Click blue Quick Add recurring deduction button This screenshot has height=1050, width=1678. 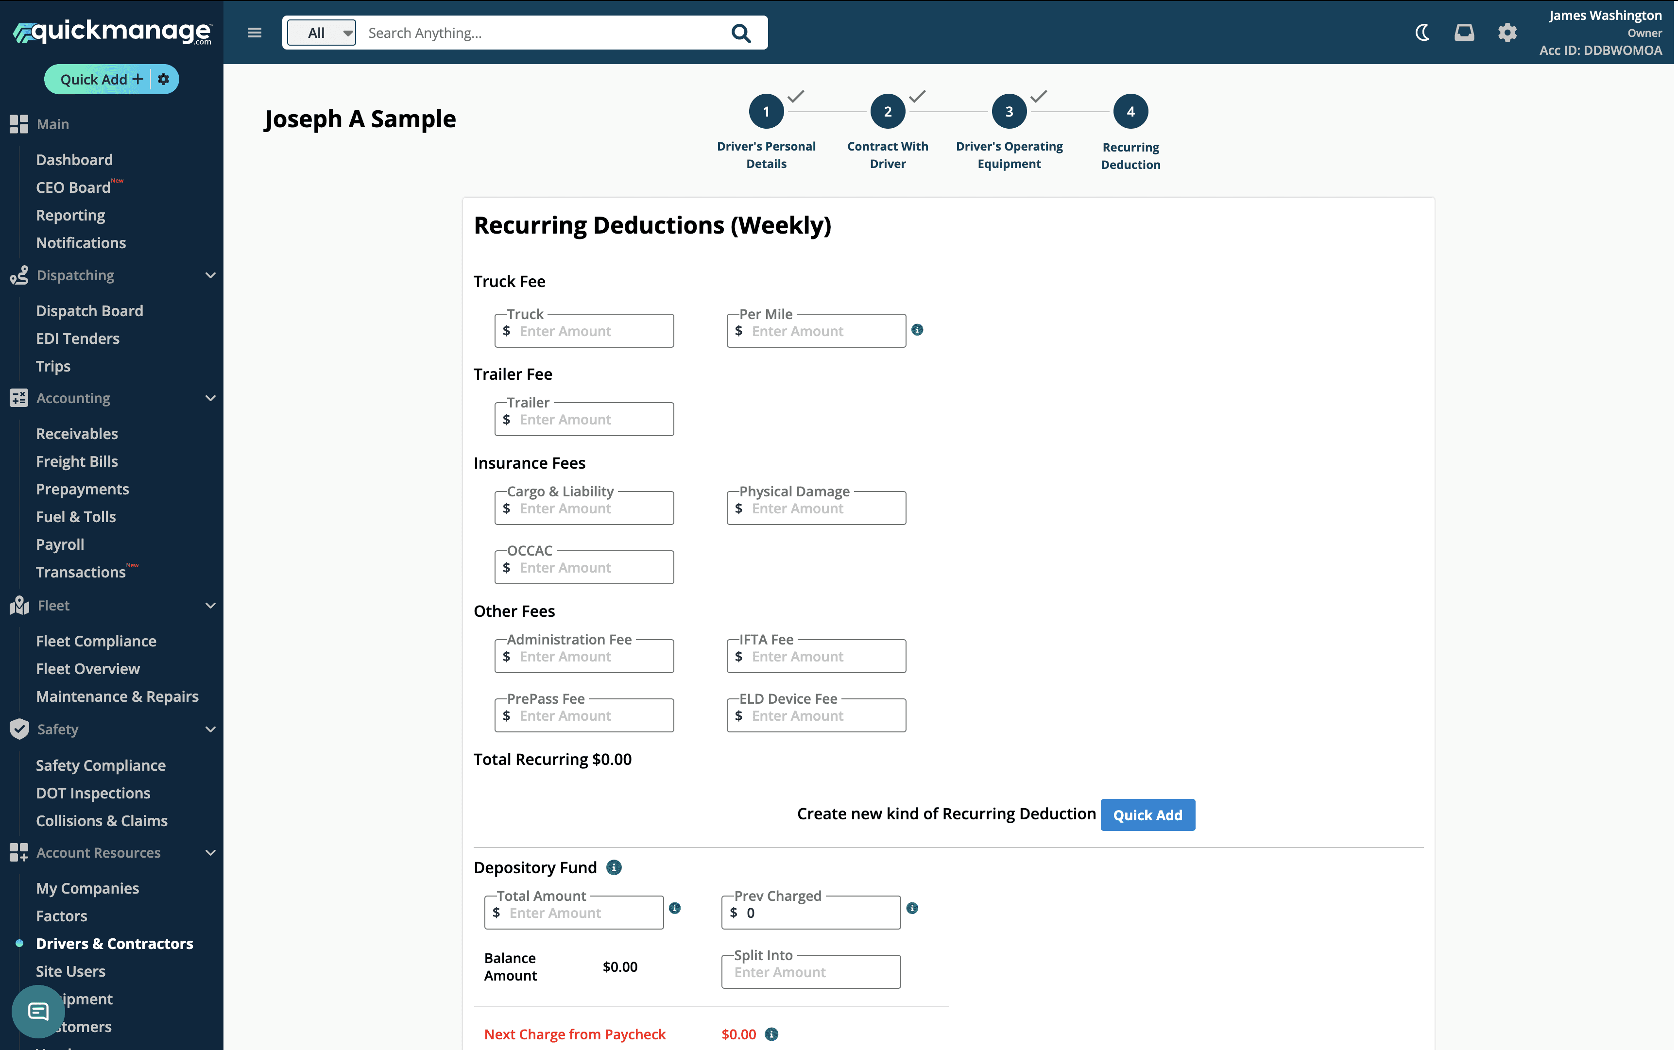click(x=1147, y=814)
